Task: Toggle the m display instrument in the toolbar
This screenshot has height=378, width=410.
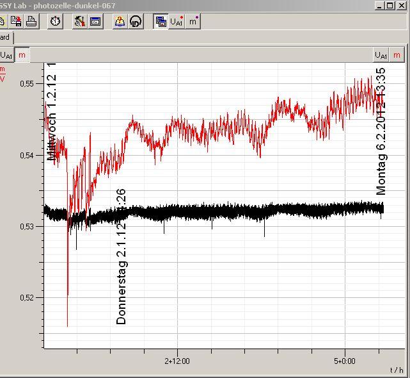Action: (x=193, y=21)
